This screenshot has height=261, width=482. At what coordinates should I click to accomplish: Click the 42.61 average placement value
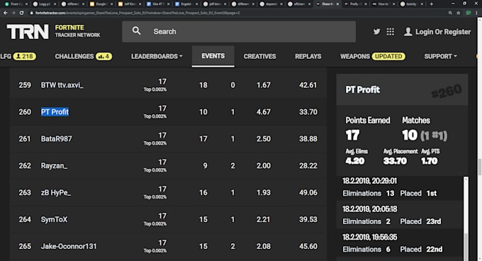coord(308,85)
